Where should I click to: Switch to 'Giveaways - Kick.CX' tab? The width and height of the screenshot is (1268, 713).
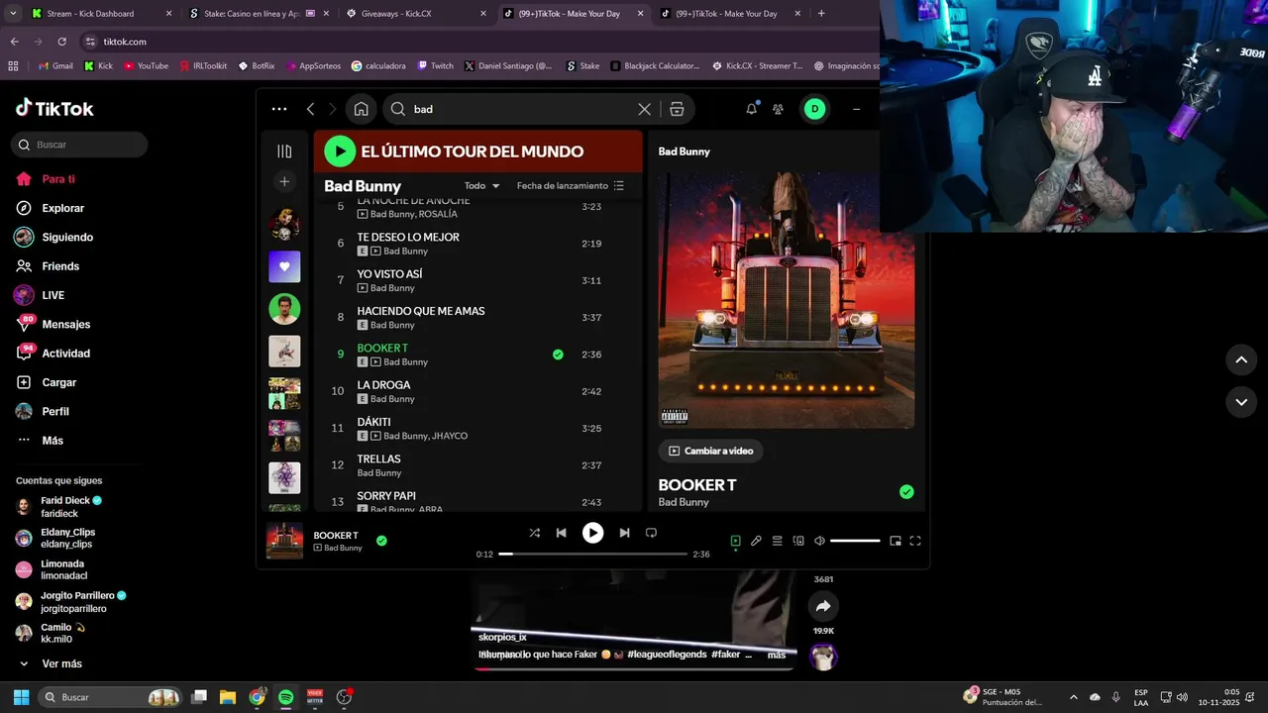pyautogui.click(x=416, y=14)
